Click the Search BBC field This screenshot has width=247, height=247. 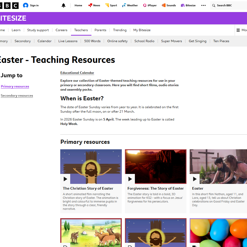[228, 6]
